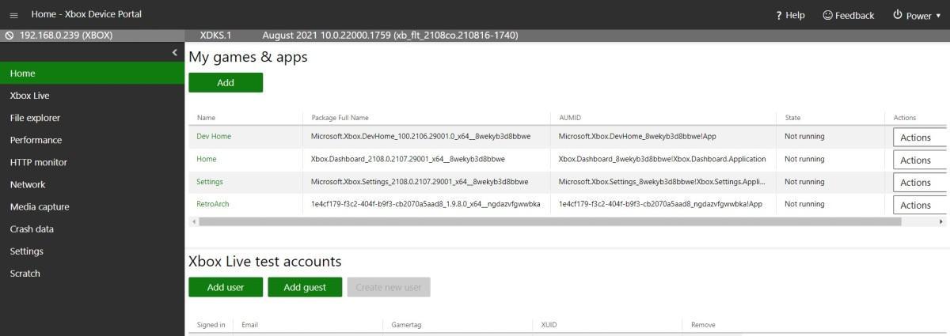The width and height of the screenshot is (950, 336).
Task: Open Xbox Live in the sidebar
Action: 92,95
